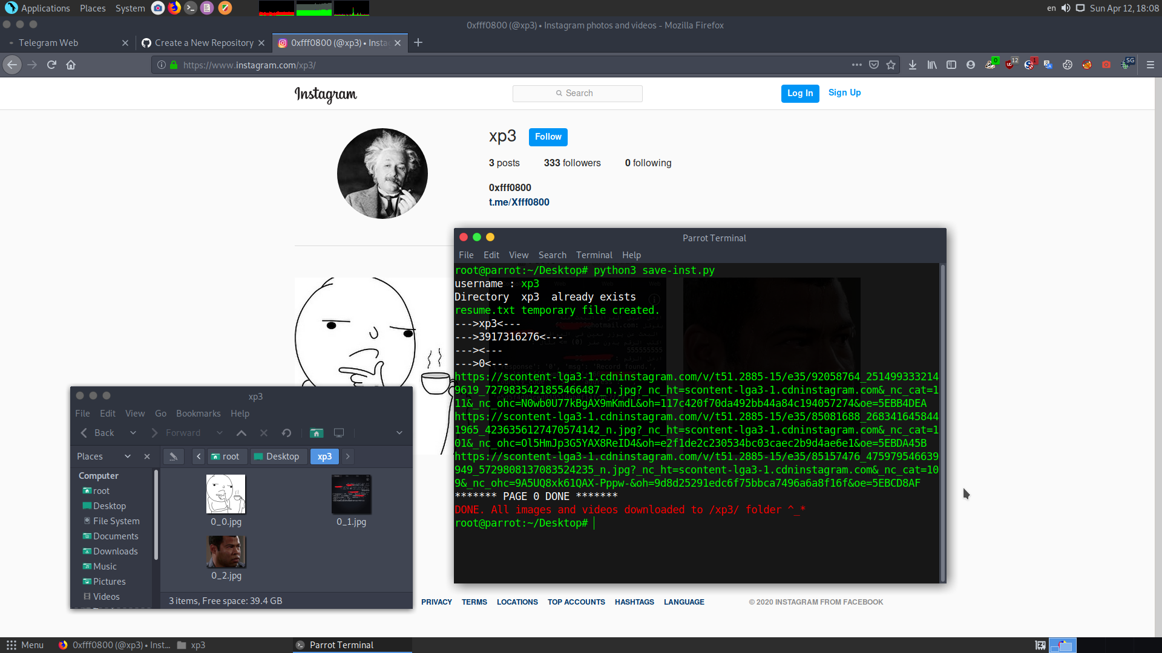Select 0_2.jpg file in file manager

click(x=226, y=558)
